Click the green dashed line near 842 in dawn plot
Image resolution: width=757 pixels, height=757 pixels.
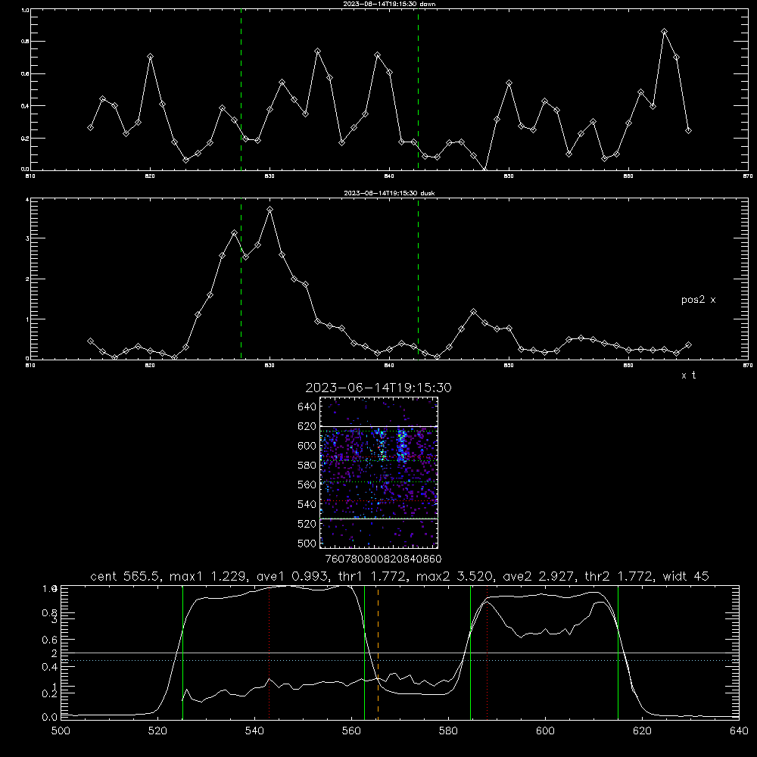(x=418, y=92)
